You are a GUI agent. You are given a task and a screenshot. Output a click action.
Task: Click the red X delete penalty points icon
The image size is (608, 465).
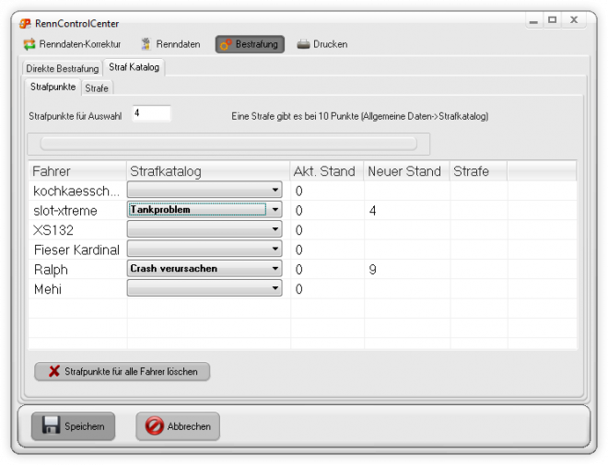(x=54, y=371)
